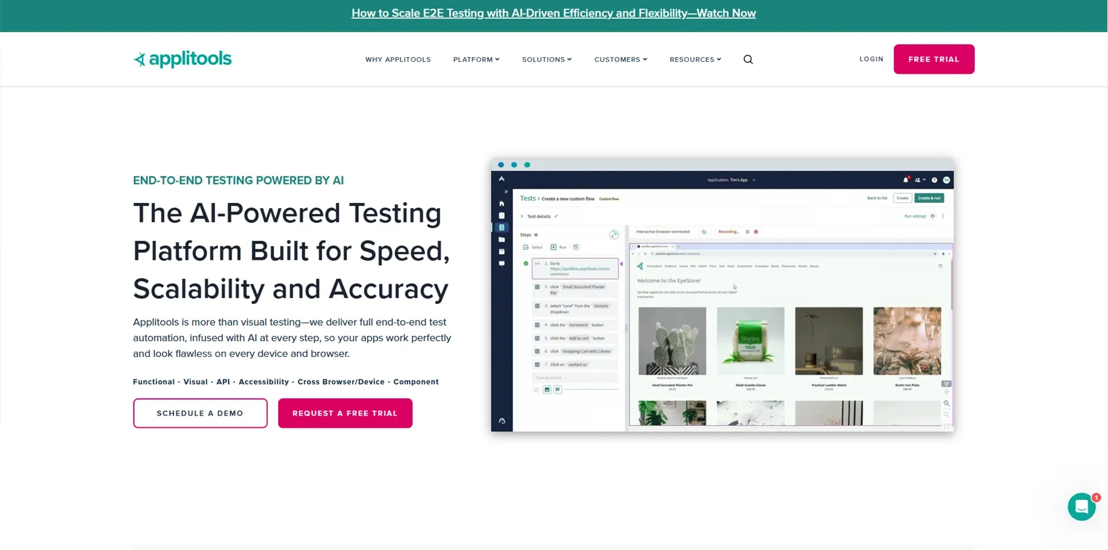1108x550 pixels.
Task: Click the Tests breadcrumb in the demo app
Action: 527,198
